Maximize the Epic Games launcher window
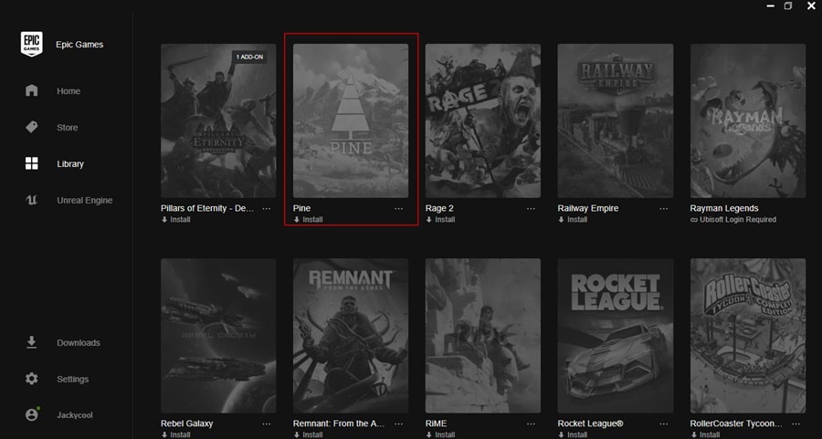Screen dimensions: 822x439 [x=788, y=5]
